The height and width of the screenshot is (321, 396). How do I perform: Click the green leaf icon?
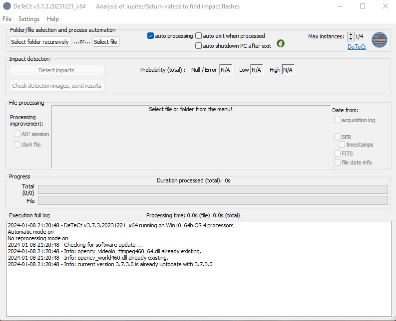(x=280, y=44)
